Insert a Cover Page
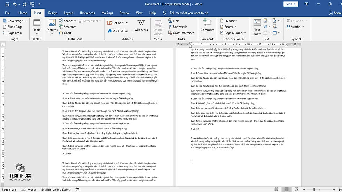The image size is (342, 192). click(14, 21)
